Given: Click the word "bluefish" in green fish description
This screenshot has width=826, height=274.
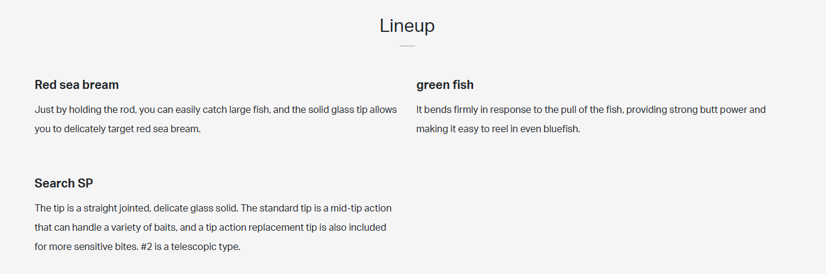Looking at the screenshot, I should [x=560, y=129].
